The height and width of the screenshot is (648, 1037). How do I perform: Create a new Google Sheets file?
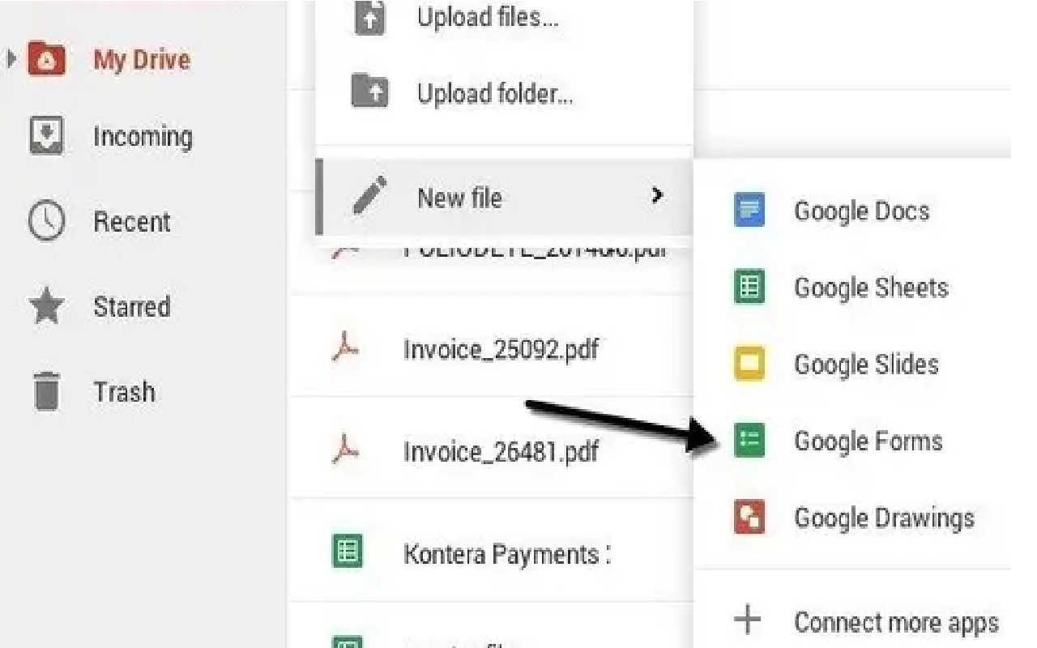(871, 288)
